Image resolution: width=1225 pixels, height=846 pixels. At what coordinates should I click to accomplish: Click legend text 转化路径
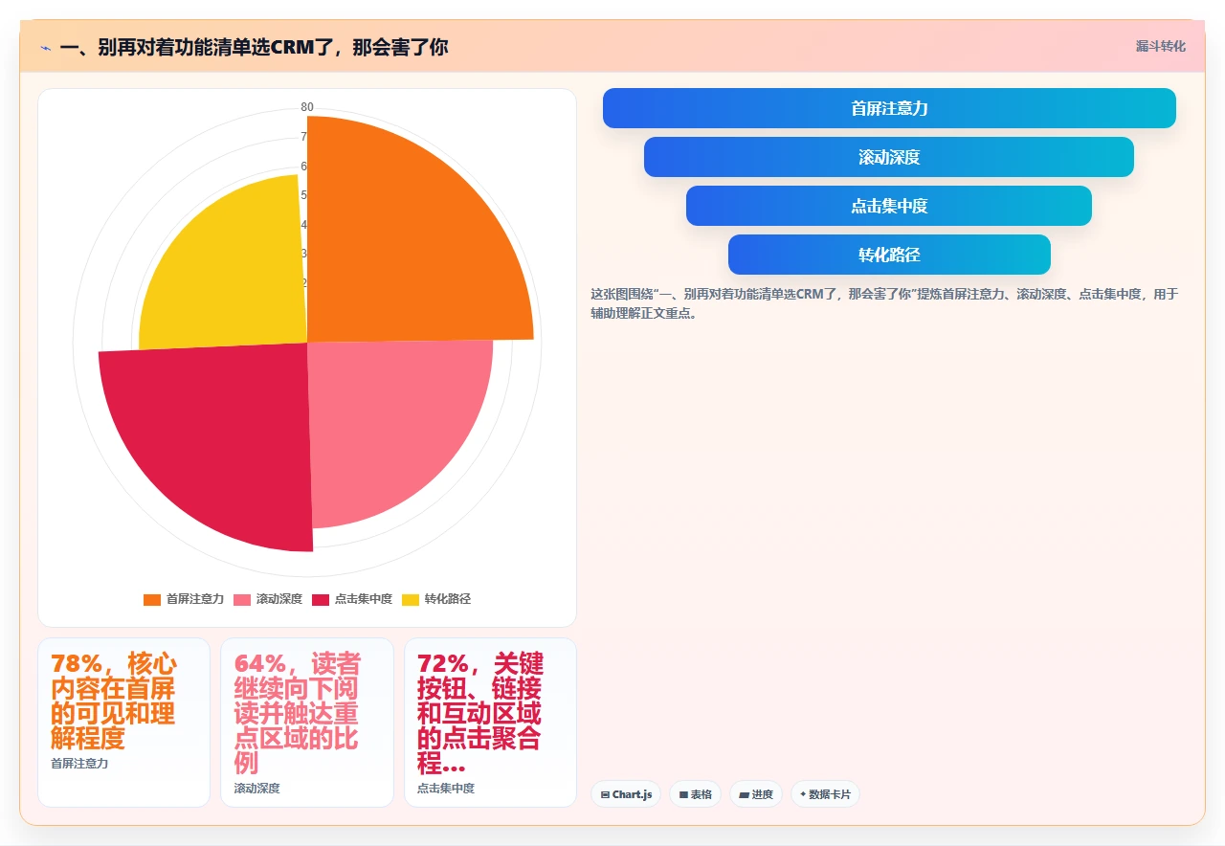coord(448,599)
